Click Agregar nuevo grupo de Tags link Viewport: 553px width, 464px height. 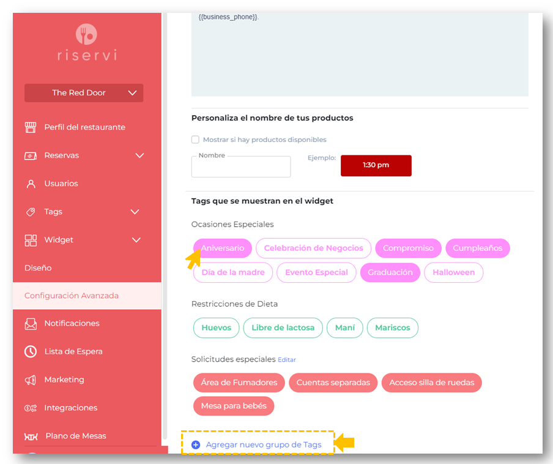click(264, 444)
